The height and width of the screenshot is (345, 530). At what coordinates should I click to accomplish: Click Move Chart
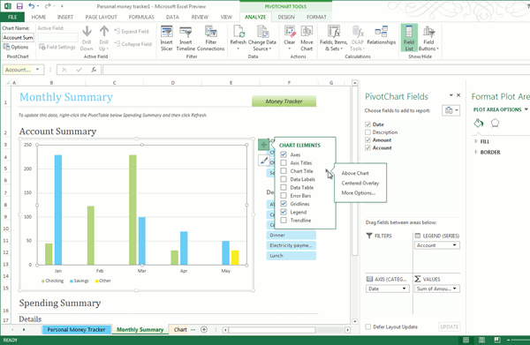pyautogui.click(x=307, y=38)
